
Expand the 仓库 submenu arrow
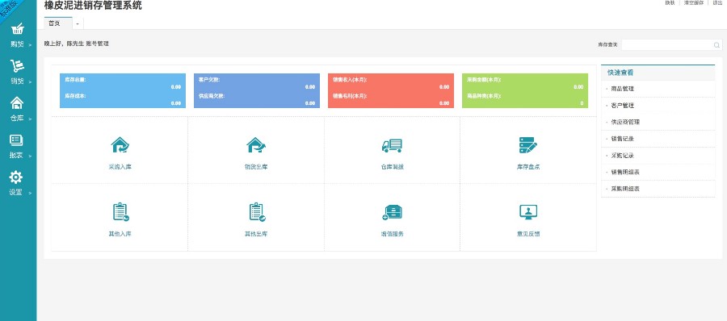point(30,119)
